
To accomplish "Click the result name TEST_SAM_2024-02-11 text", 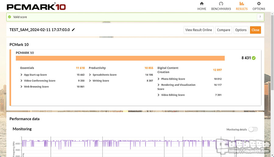I will pos(40,30).
